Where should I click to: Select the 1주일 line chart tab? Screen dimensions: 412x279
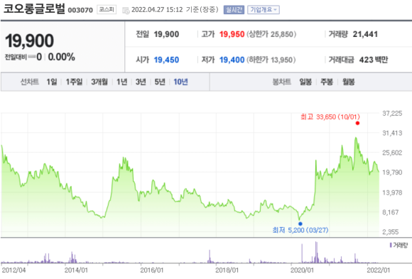[x=74, y=82]
